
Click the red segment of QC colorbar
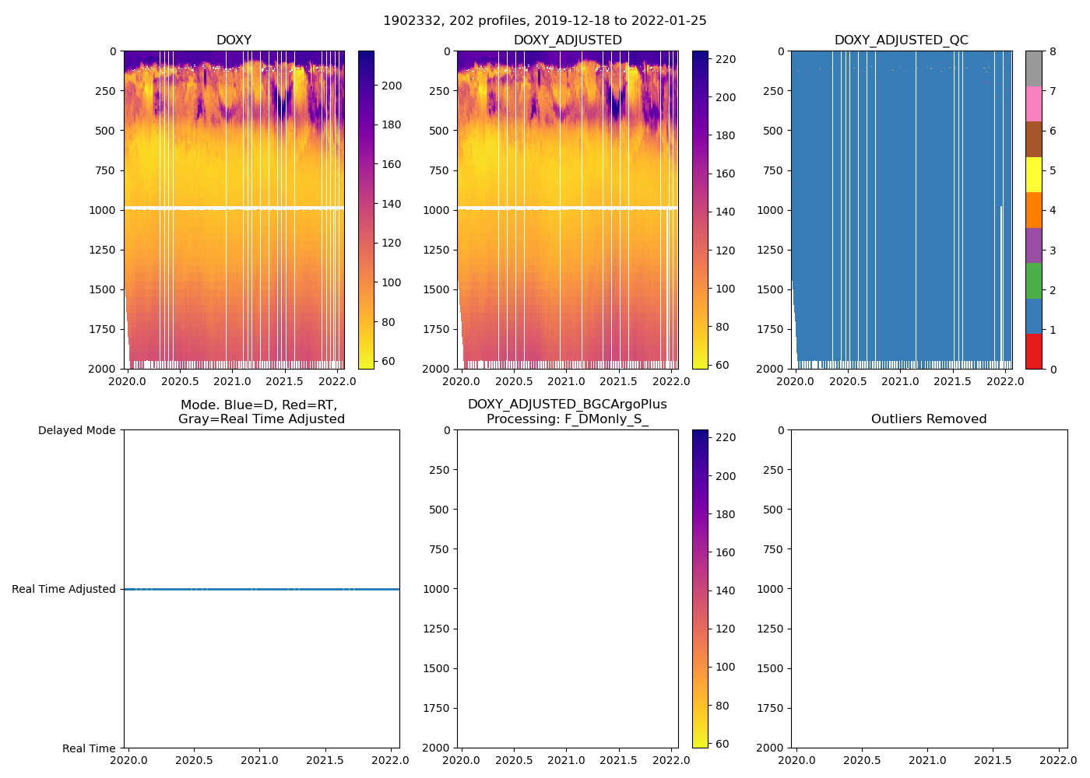(1033, 351)
